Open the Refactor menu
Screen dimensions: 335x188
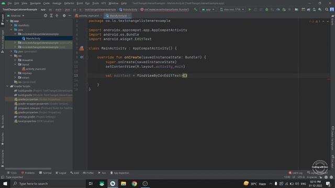pos(69,3)
